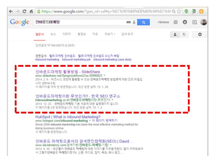Open the browser home page icon
Image resolution: width=215 pixels, height=156 pixels.
click(x=31, y=11)
